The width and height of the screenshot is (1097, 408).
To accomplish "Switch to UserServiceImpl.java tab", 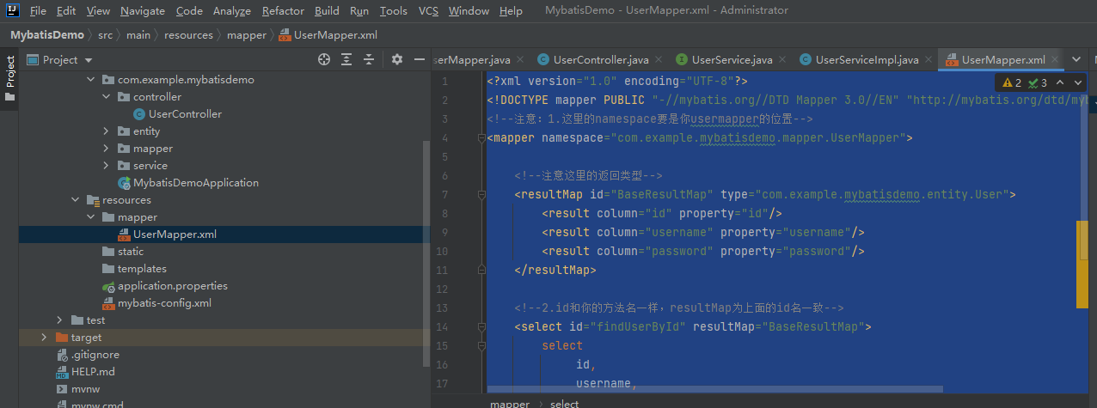I will tap(866, 59).
